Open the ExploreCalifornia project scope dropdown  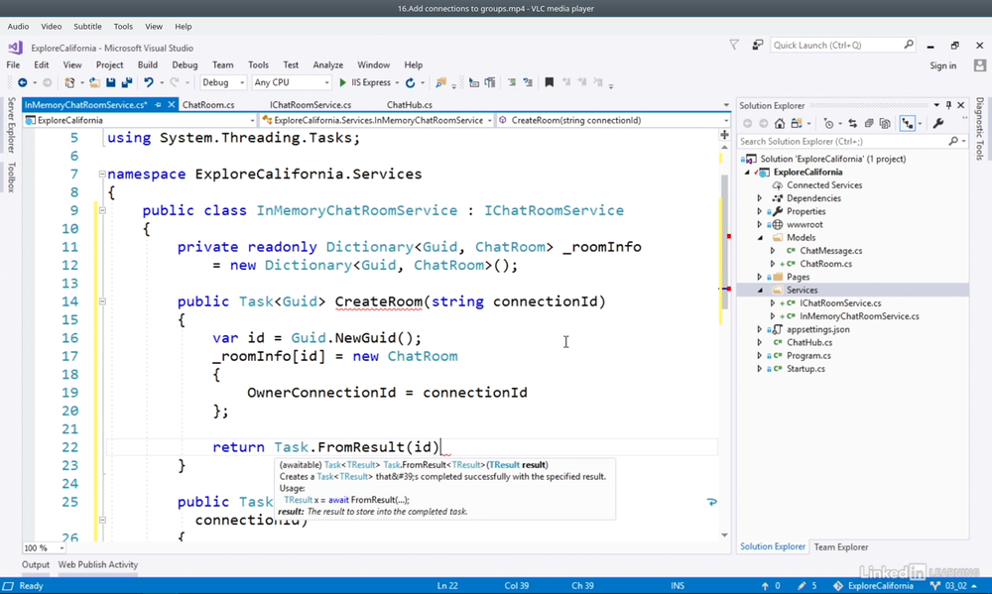pos(139,120)
